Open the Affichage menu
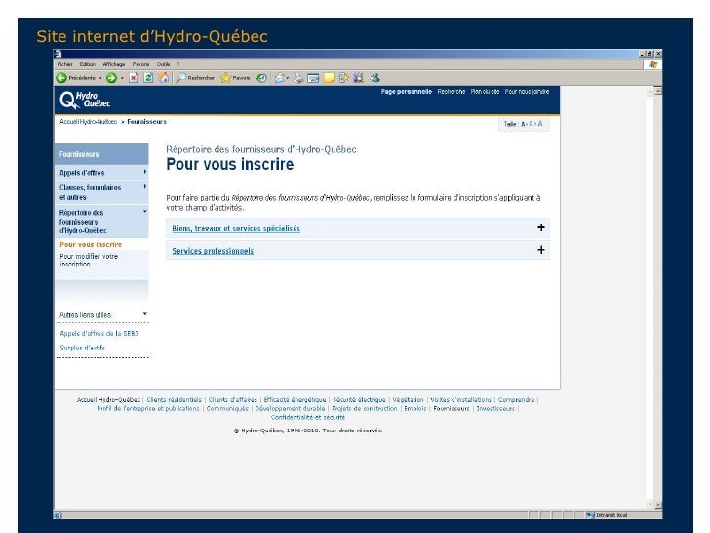The image size is (710, 533). tap(114, 64)
